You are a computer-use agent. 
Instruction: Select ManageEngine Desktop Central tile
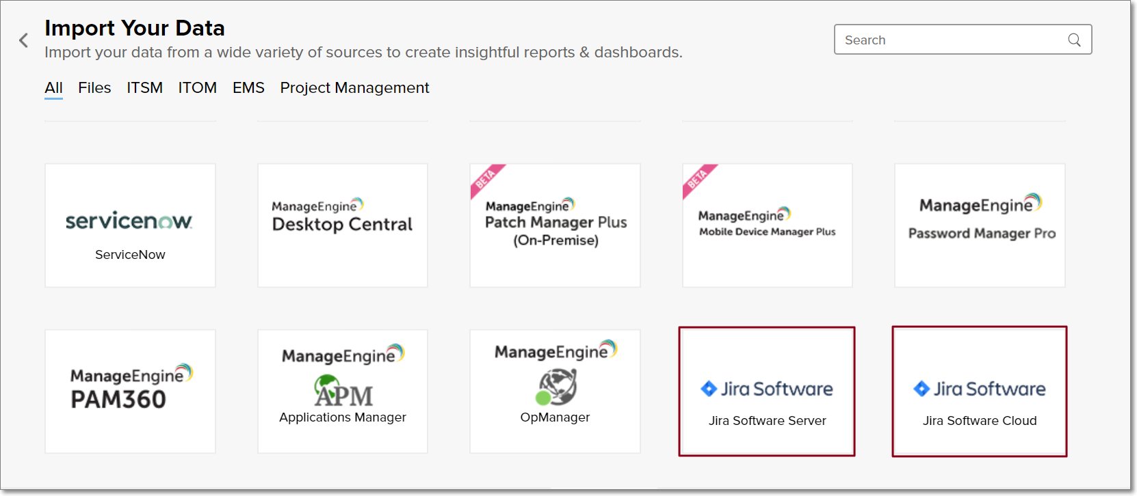[343, 225]
